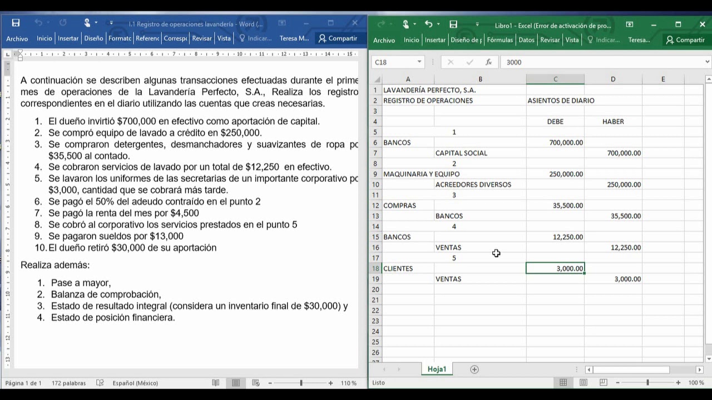
Task: Open Archivo menu in Word
Action: click(x=17, y=39)
